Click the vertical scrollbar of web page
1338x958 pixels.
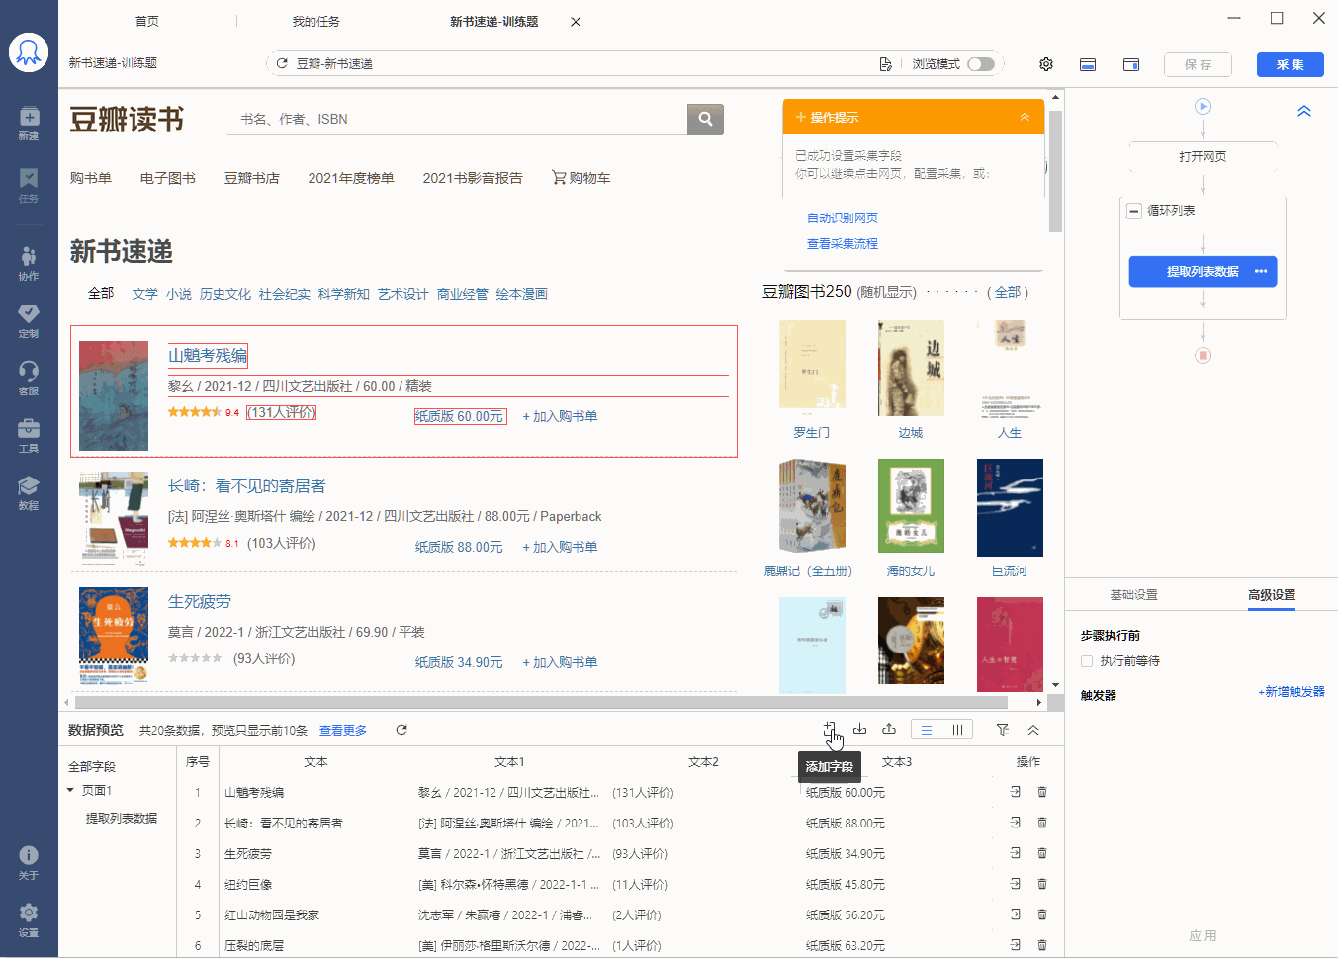(x=1055, y=171)
